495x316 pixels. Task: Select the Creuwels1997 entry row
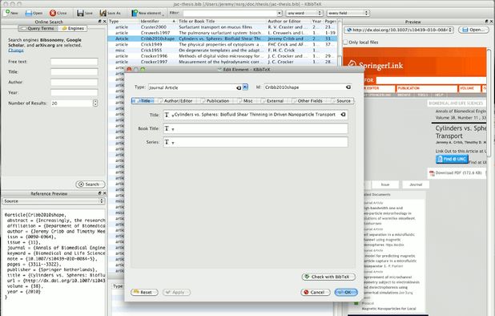point(223,33)
